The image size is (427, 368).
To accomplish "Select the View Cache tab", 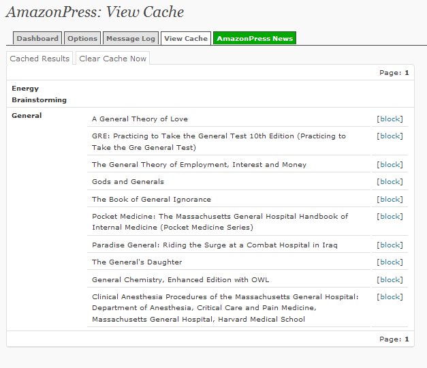I will pos(186,38).
